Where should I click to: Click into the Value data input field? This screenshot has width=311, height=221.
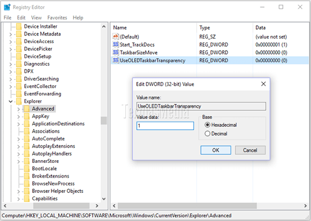pos(165,126)
